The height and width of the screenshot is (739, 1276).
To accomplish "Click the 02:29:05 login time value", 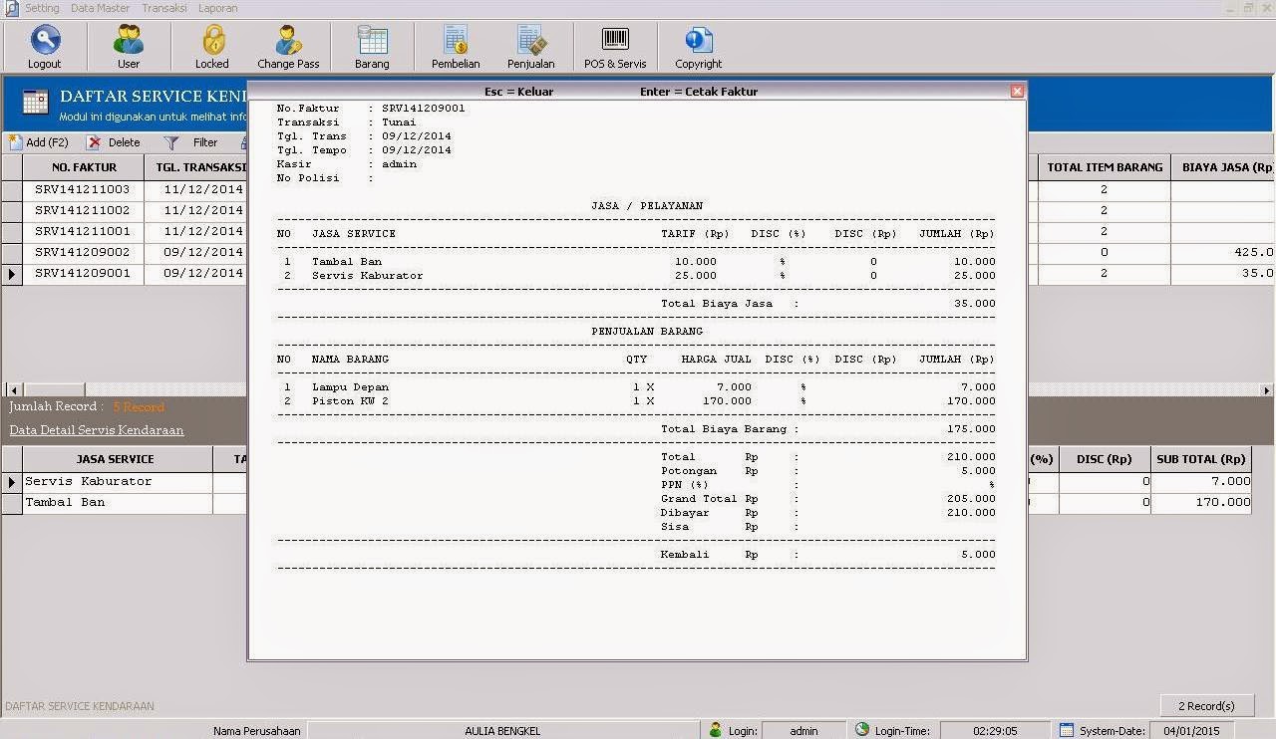I will coord(995,730).
